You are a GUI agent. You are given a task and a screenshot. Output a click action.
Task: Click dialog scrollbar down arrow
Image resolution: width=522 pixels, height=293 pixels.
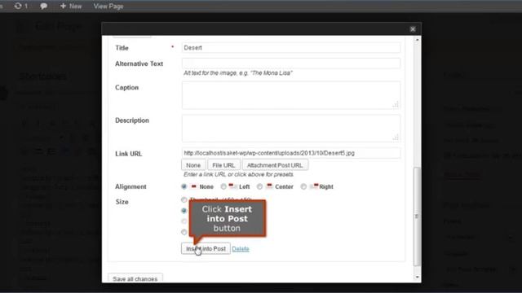[x=417, y=277]
